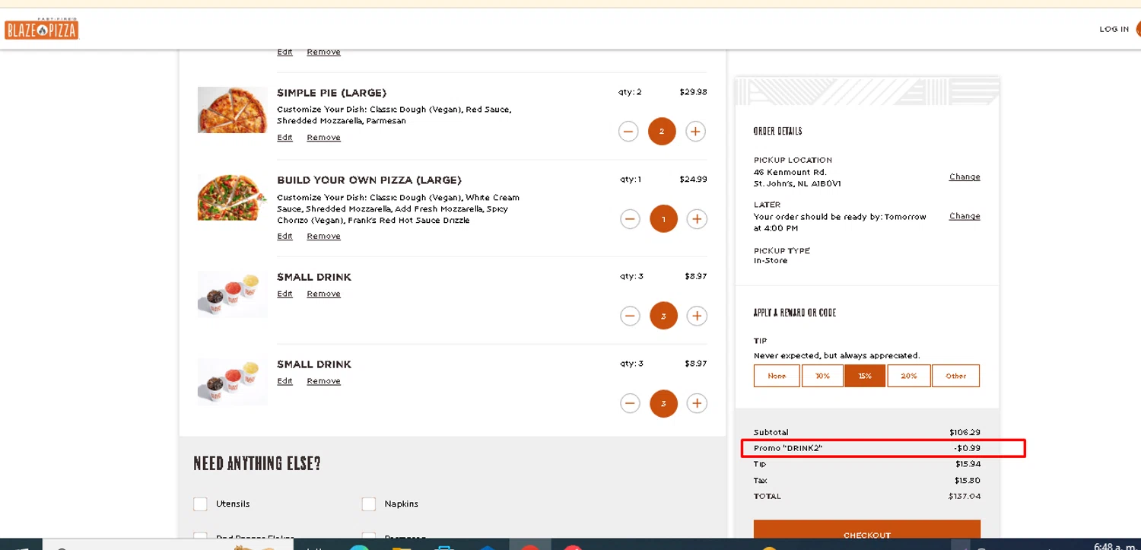Click Build Your Own Pizza quantity circle showing 1
Screen dimensions: 1141x550
(663, 219)
